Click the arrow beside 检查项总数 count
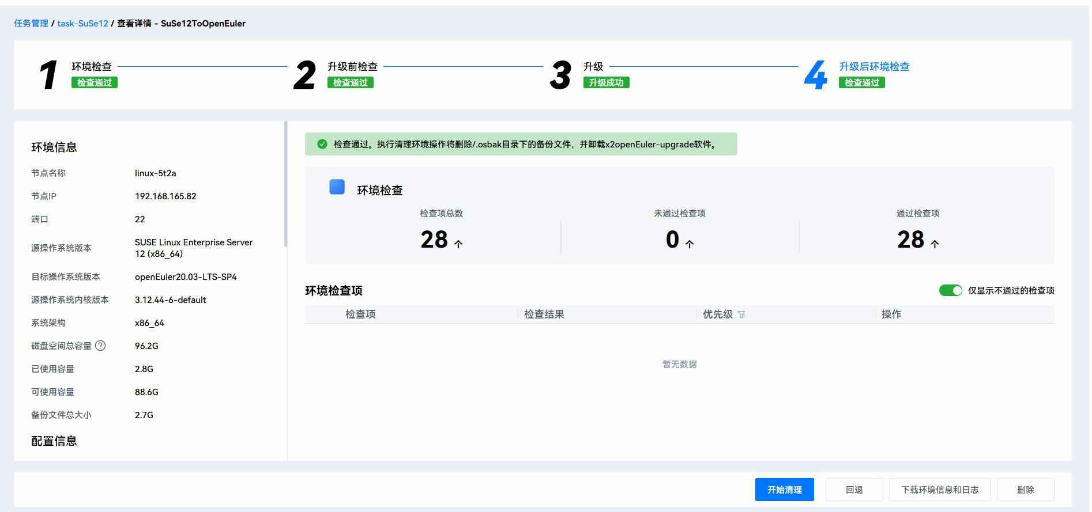The width and height of the screenshot is (1092, 512). point(458,244)
